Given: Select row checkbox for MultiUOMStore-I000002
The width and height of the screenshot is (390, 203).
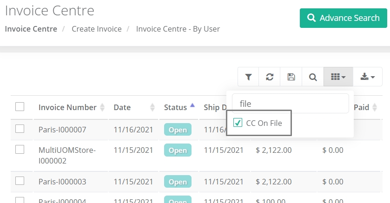Looking at the screenshot, I should point(20,150).
